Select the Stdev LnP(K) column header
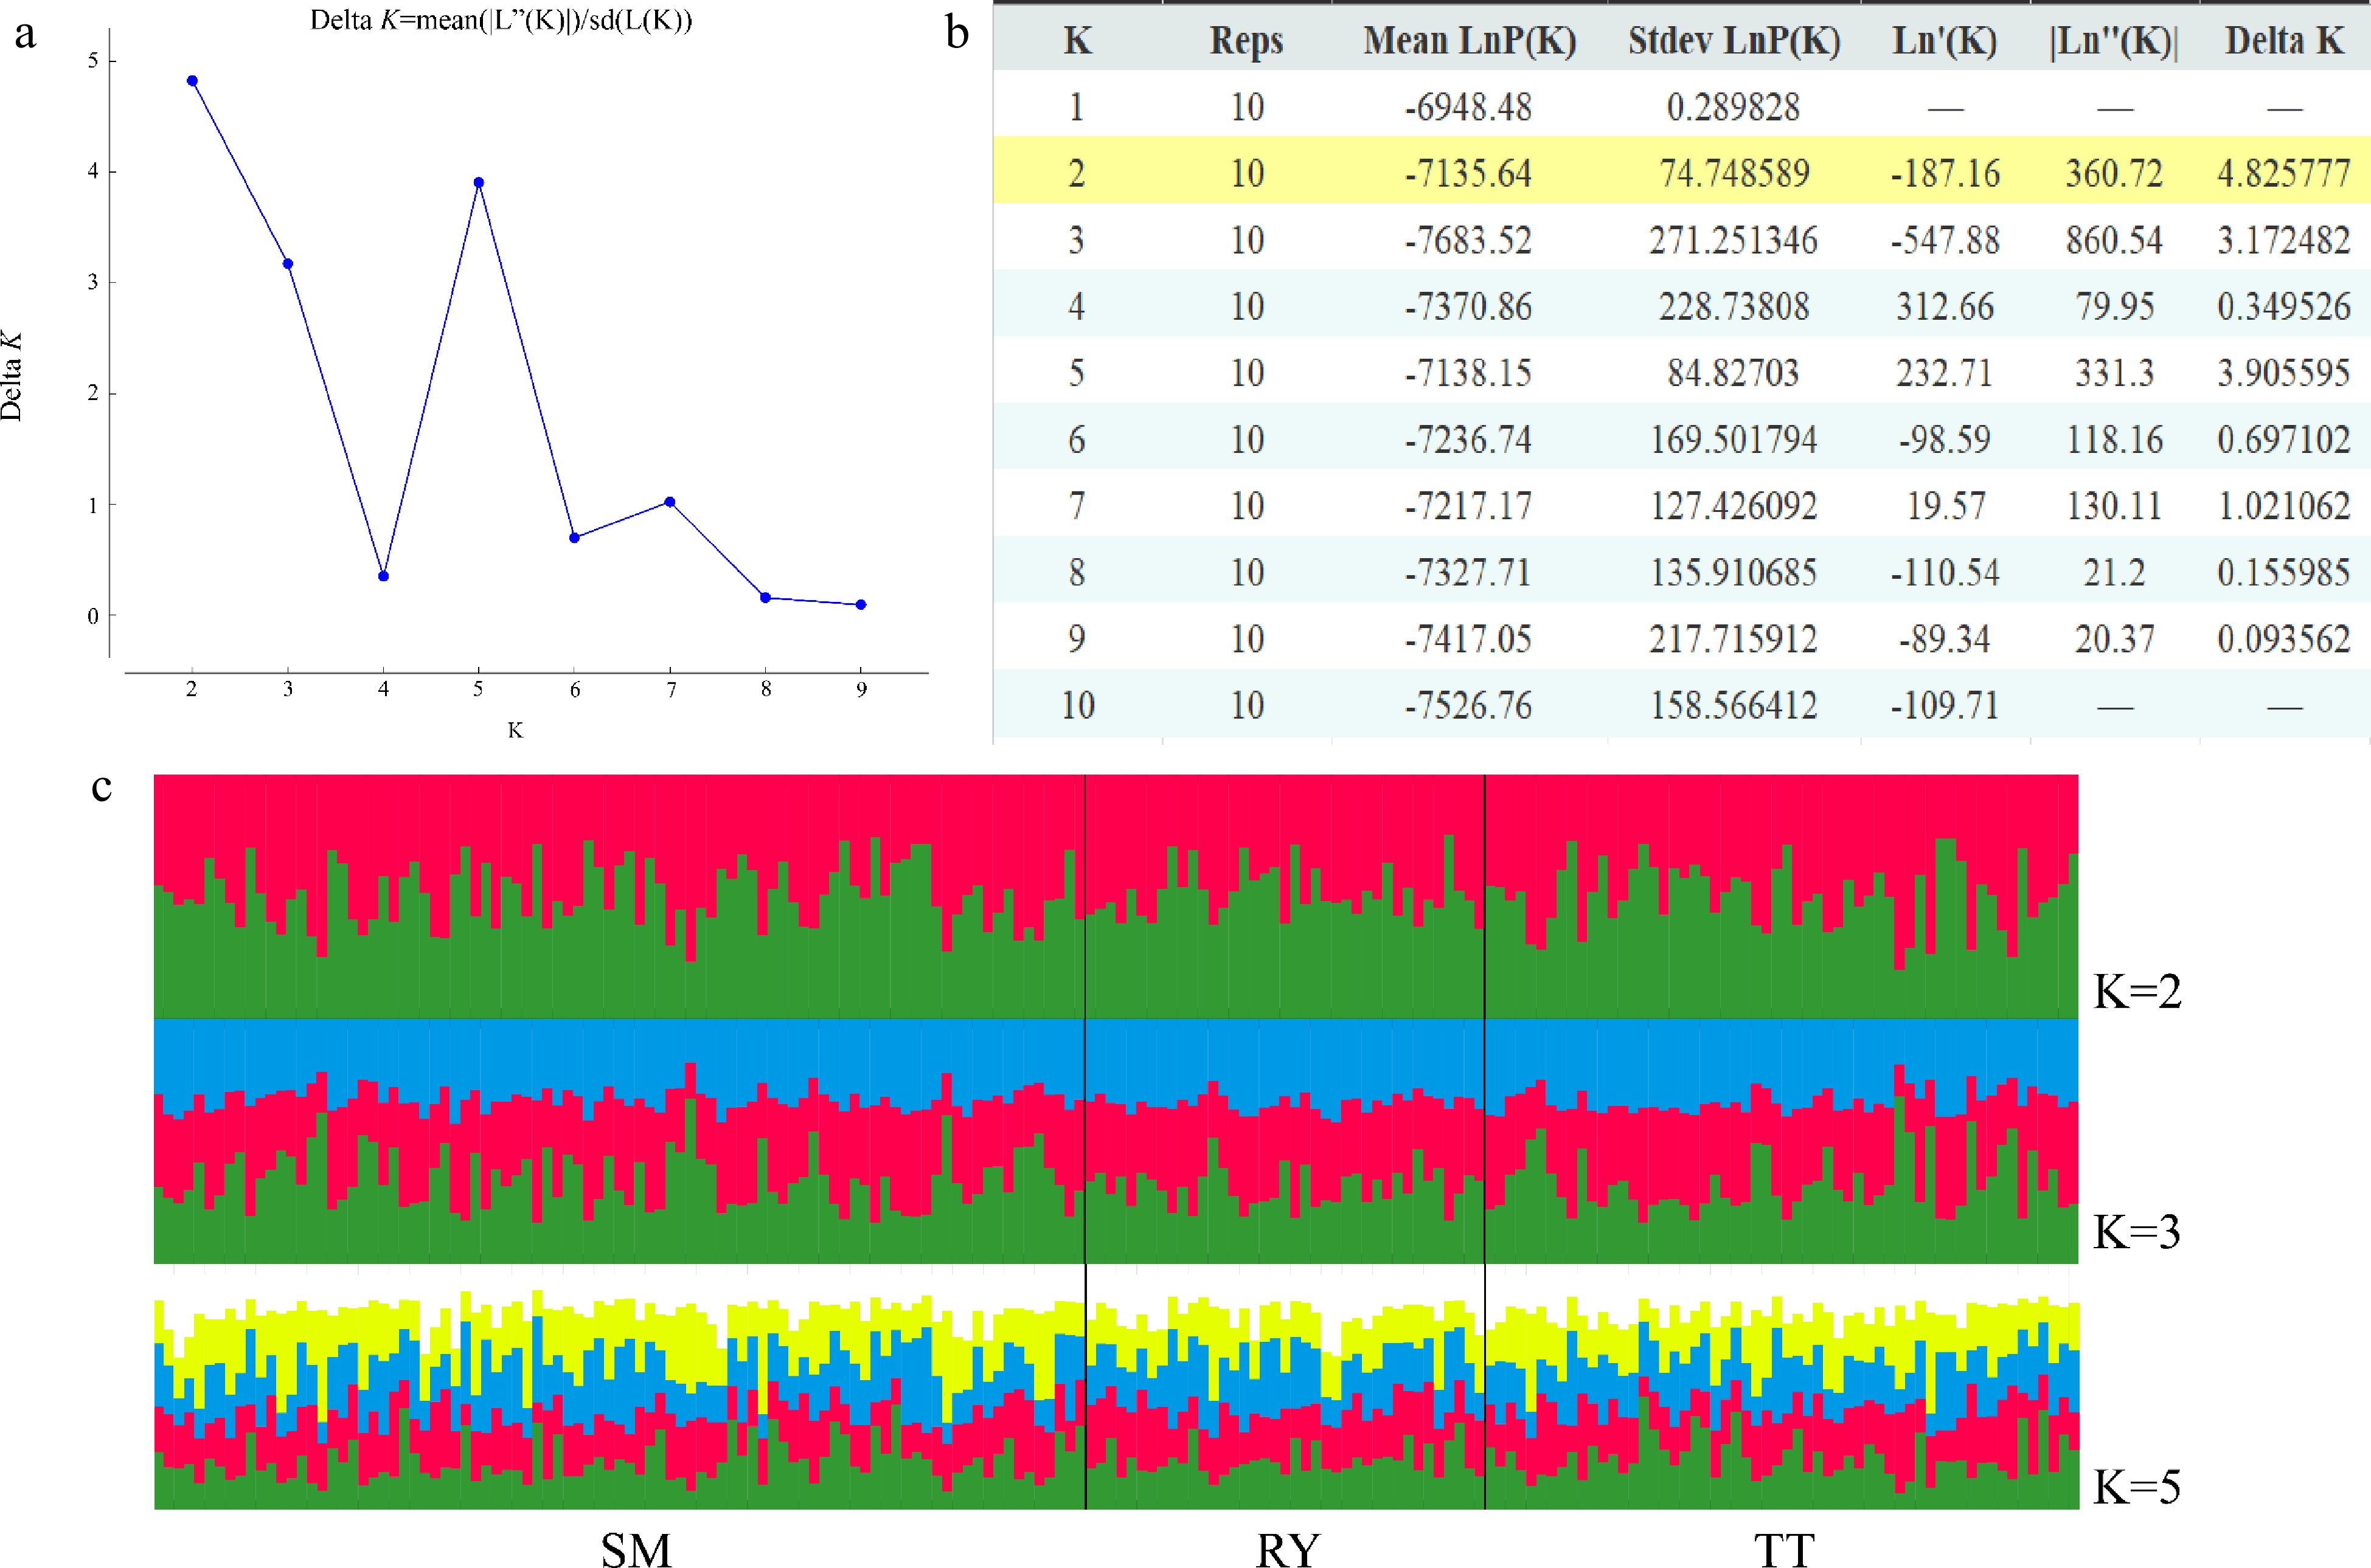Screen dimensions: 2371x1568 (x=1734, y=41)
